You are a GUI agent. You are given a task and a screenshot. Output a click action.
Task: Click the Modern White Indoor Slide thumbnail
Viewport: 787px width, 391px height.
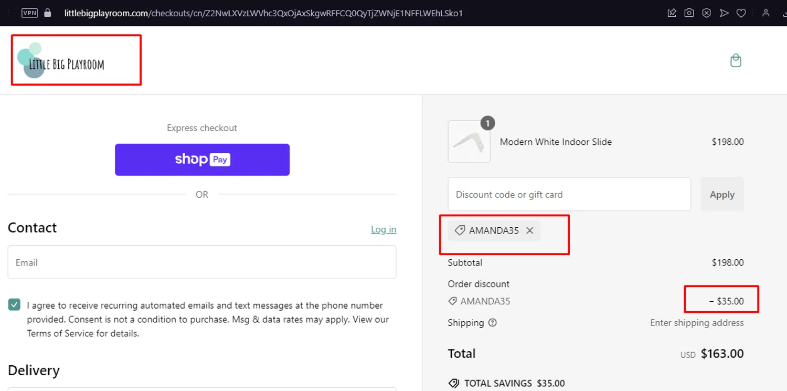pos(469,142)
